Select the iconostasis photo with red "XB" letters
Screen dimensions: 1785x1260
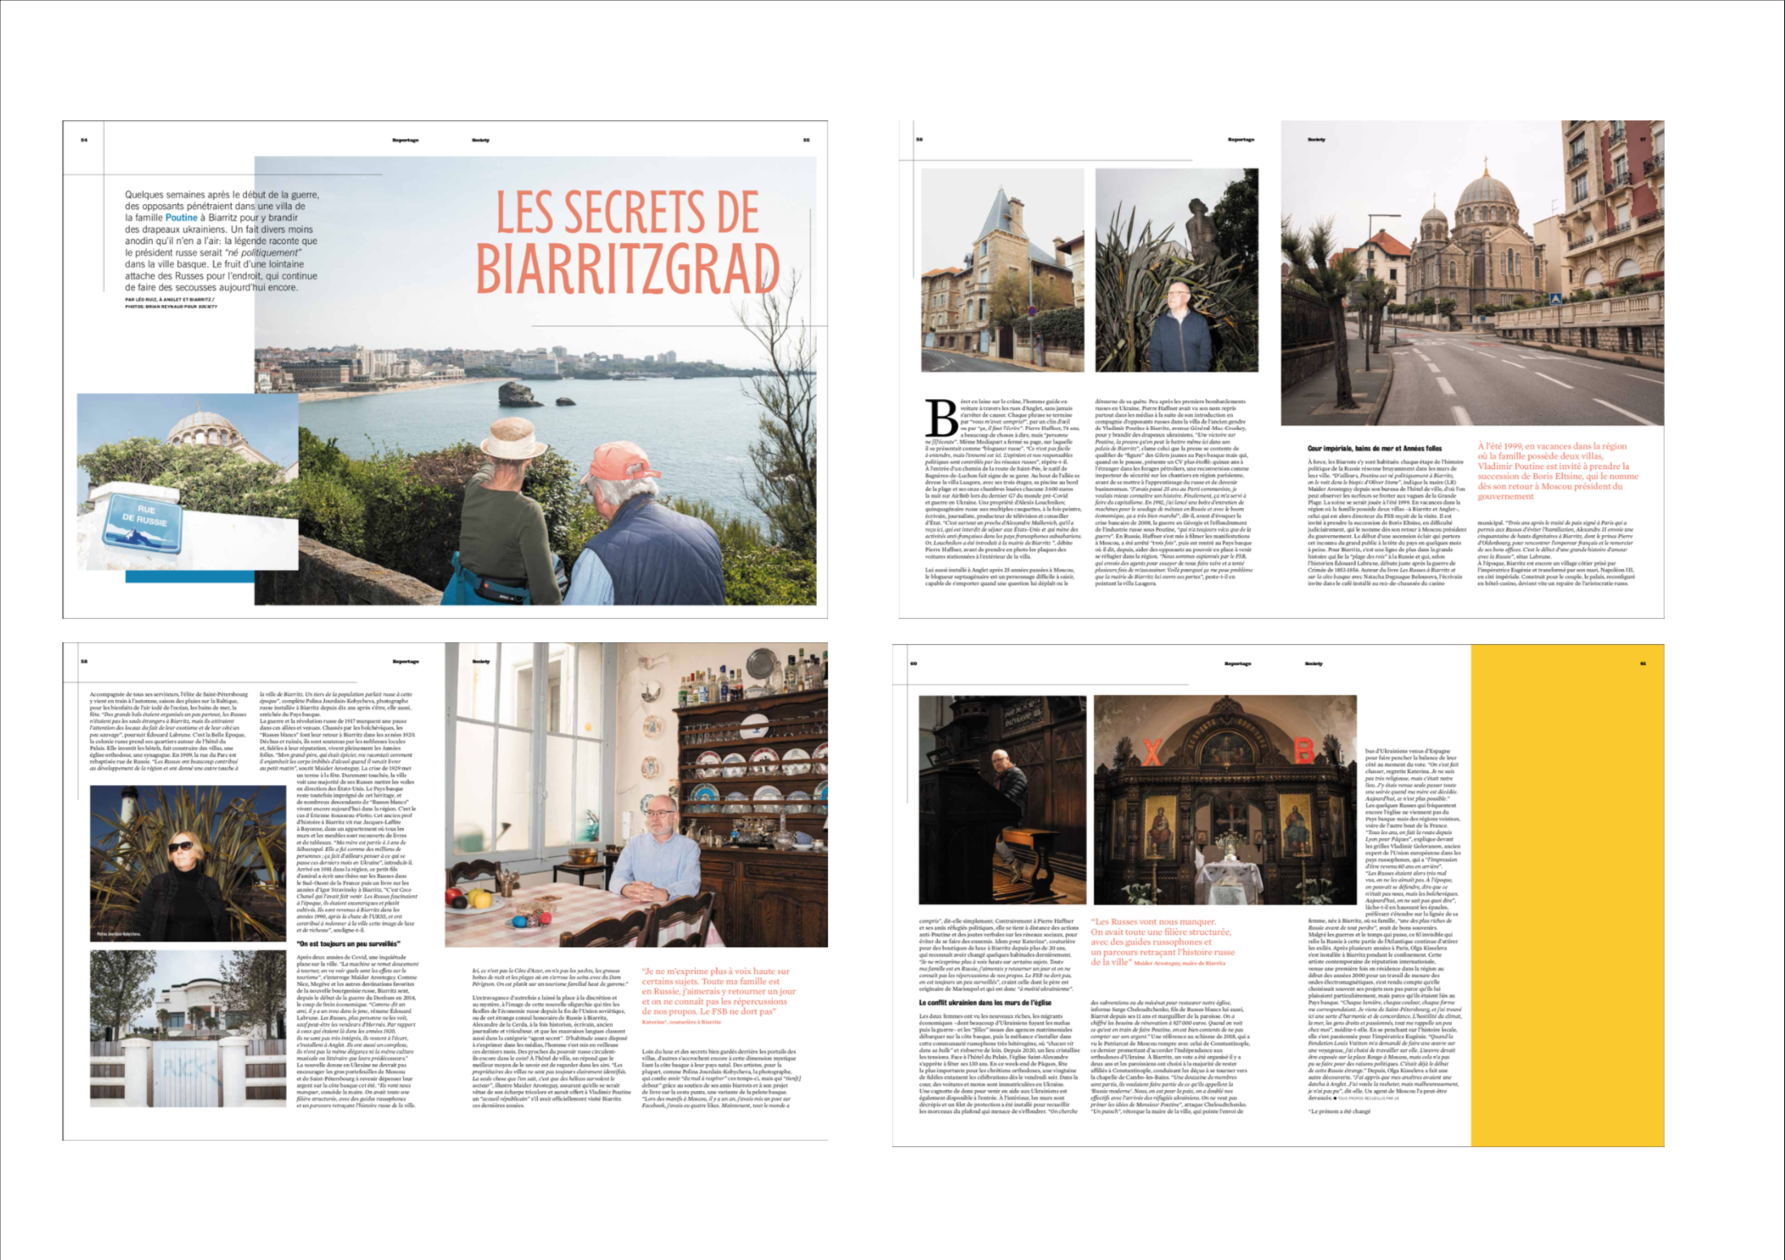click(1225, 800)
